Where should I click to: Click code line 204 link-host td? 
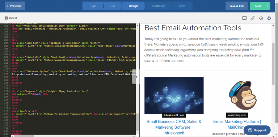[56, 43]
